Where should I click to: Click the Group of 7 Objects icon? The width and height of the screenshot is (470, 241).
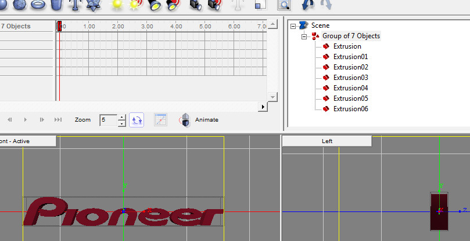point(315,36)
